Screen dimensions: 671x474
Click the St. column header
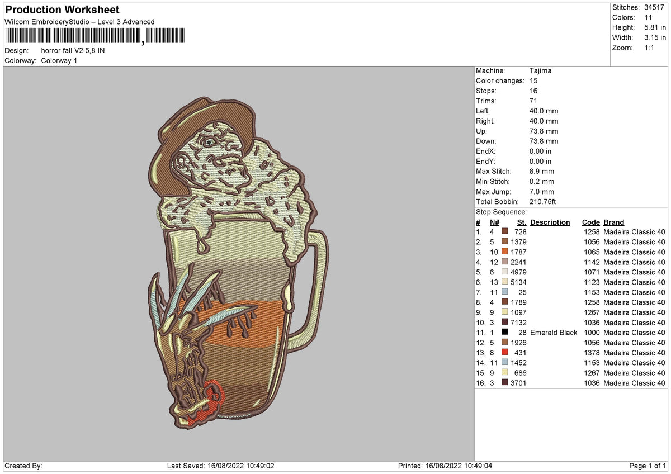[x=522, y=222]
